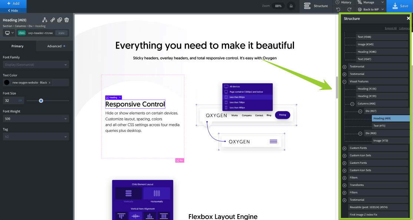This screenshot has height=220, width=413.
Task: Click the pink Div label on canvas
Action: click(x=180, y=160)
